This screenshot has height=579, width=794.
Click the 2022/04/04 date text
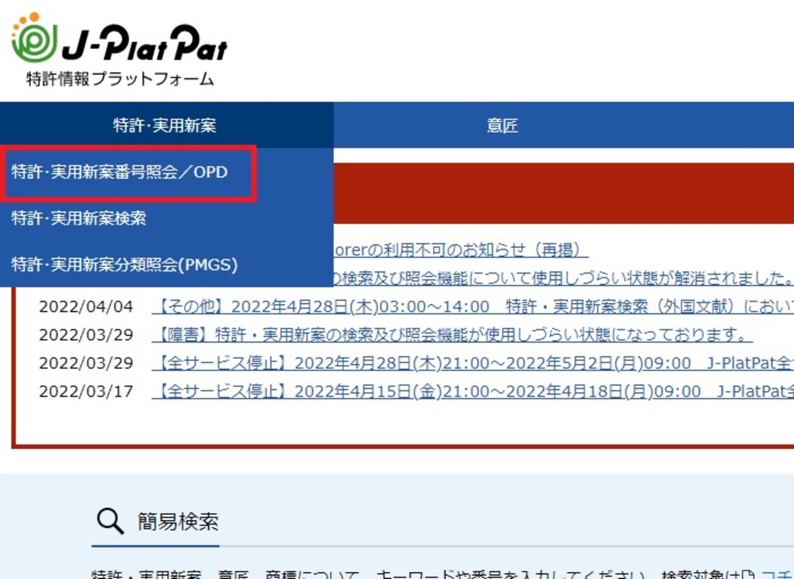point(86,306)
